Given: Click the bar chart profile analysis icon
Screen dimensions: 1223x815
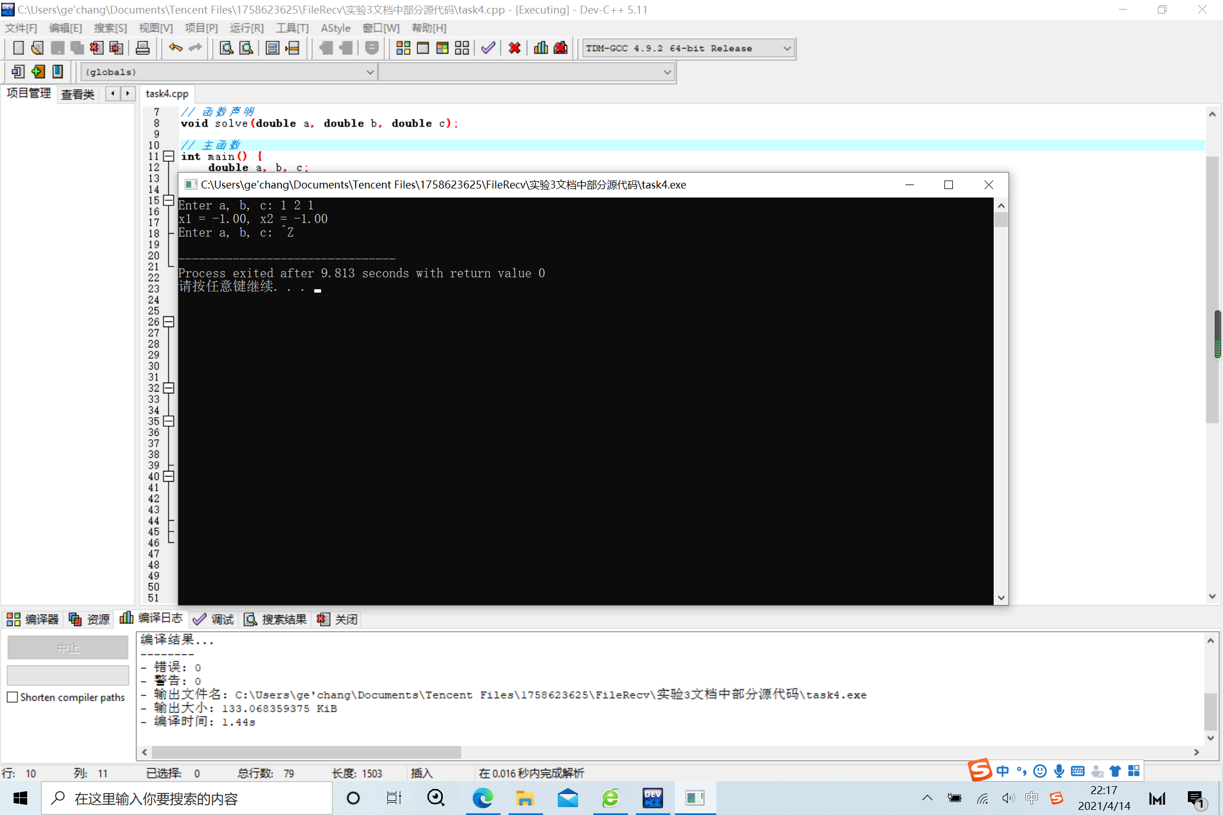Looking at the screenshot, I should tap(541, 48).
